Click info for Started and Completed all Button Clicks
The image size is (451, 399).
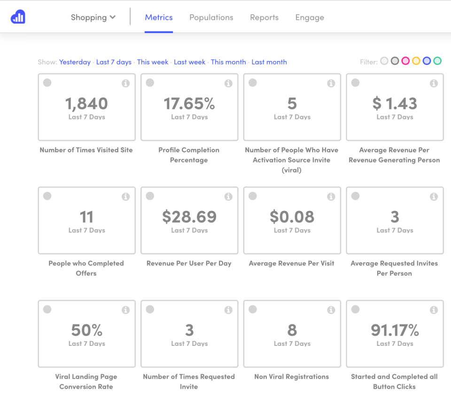click(433, 310)
